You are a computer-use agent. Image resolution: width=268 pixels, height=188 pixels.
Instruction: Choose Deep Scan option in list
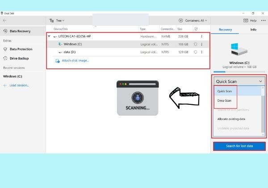coord(238,101)
